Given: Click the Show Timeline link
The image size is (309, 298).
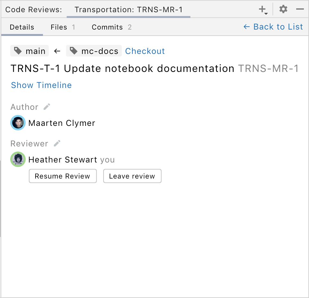Looking at the screenshot, I should coord(41,85).
